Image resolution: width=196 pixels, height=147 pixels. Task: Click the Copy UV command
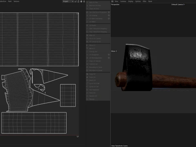pos(92,74)
